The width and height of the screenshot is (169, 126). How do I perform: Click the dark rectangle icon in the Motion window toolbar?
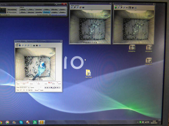pos(83,7)
